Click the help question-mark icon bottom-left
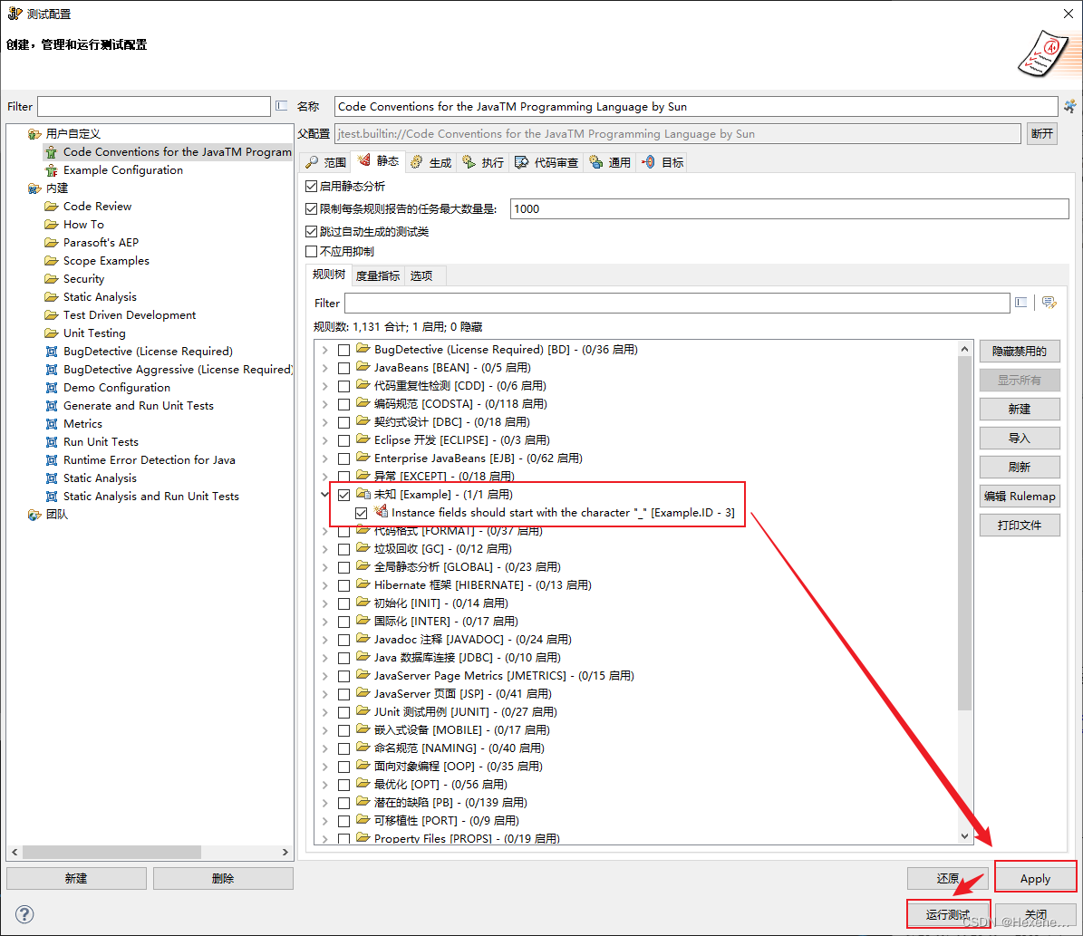The width and height of the screenshot is (1083, 936). 24,914
